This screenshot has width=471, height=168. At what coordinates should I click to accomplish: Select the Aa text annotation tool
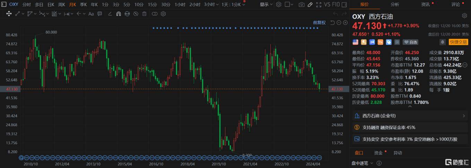(91, 14)
